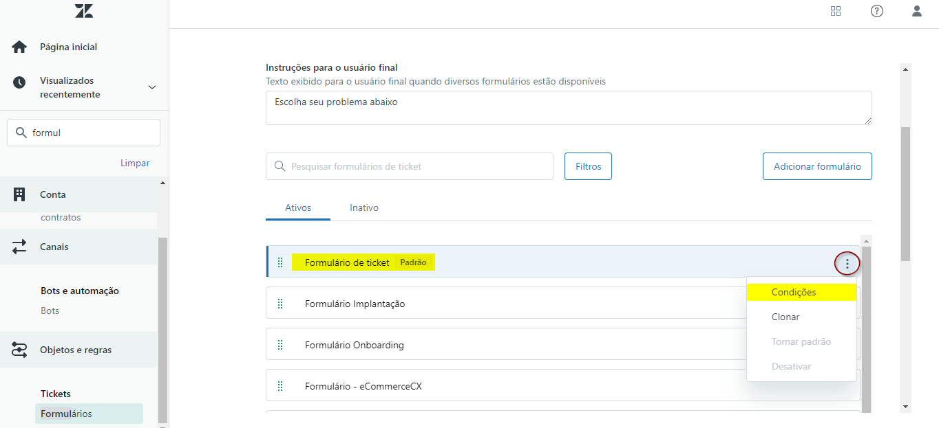This screenshot has height=428, width=939.
Task: Click three-dot menu on Formulário de ticket
Action: click(x=847, y=263)
